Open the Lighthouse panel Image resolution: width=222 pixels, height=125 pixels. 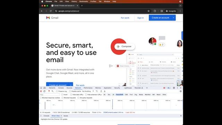128,88
